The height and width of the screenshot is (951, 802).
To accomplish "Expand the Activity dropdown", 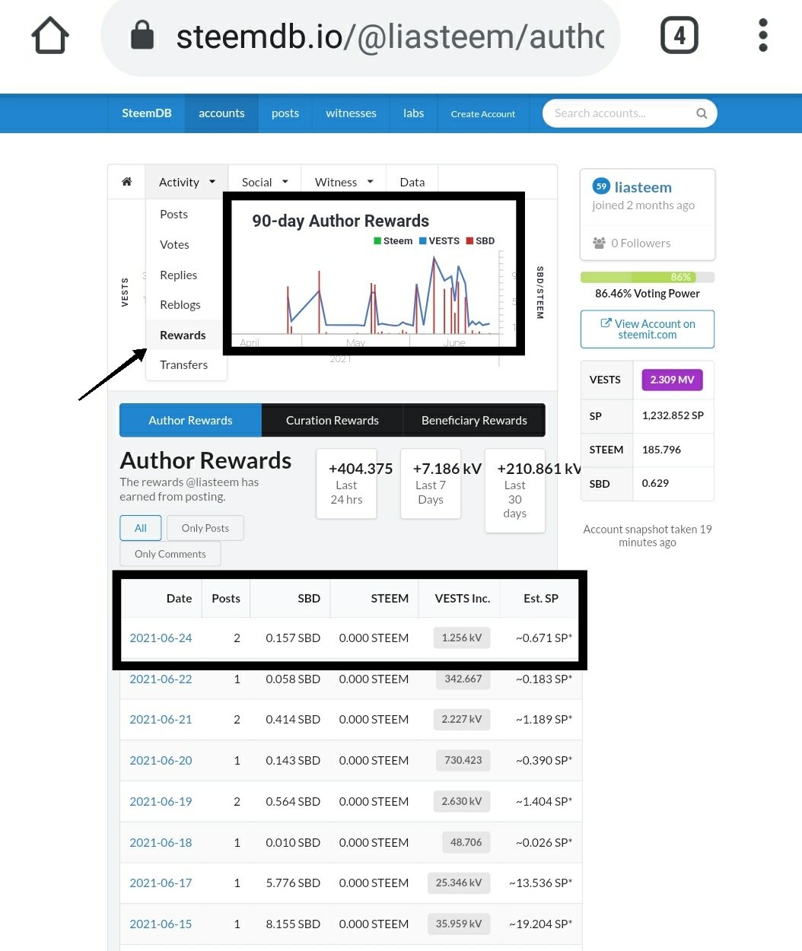I will coord(186,182).
